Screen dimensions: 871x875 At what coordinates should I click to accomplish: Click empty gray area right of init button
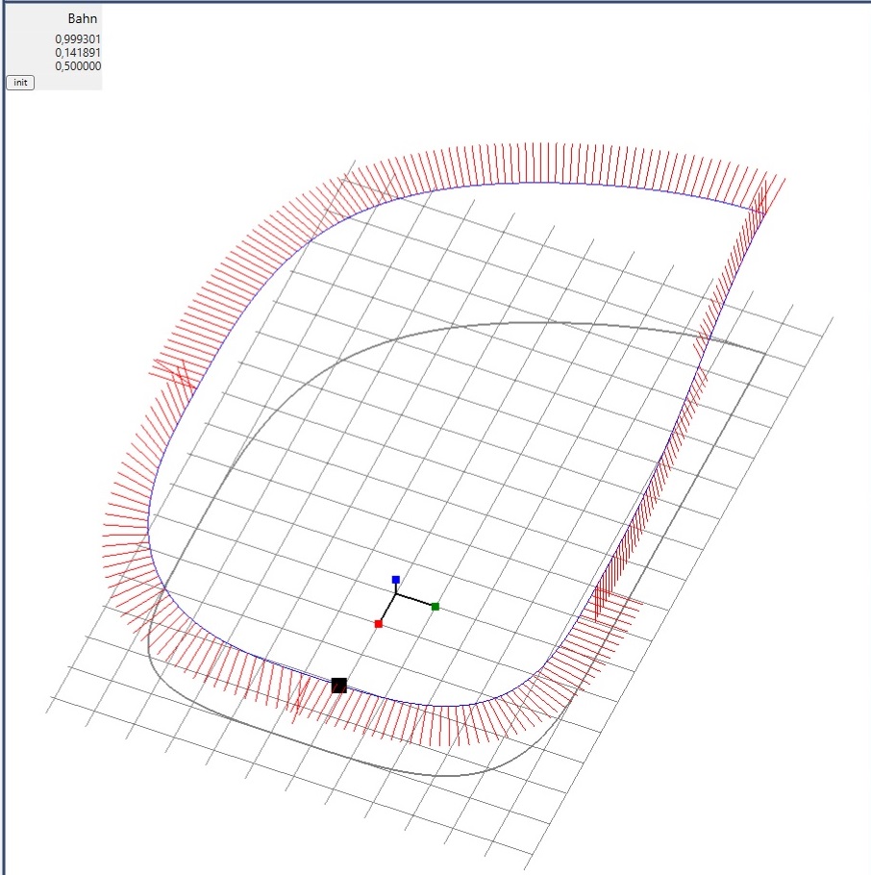point(67,83)
